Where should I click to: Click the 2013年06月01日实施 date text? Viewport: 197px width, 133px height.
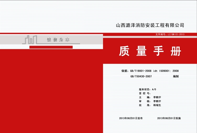pyautogui.click(x=169, y=118)
